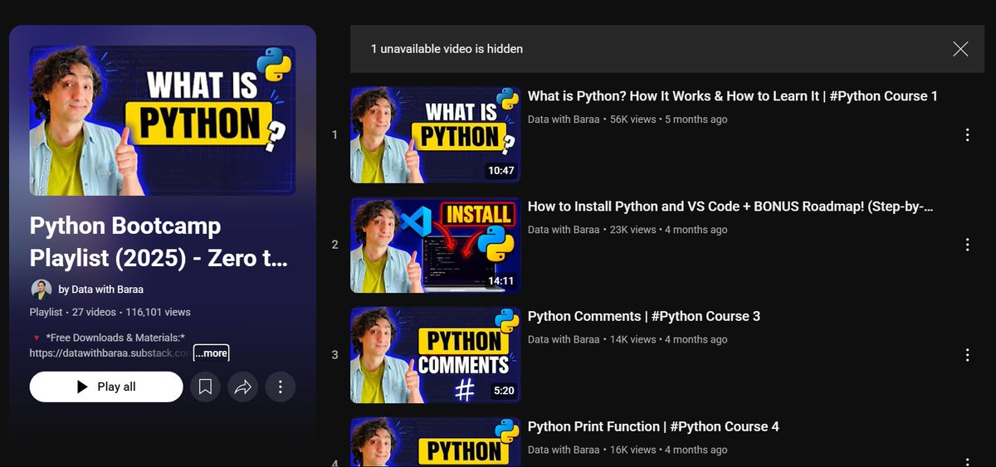Select the '5:20' duration badge
The image size is (996, 467).
[x=503, y=391]
